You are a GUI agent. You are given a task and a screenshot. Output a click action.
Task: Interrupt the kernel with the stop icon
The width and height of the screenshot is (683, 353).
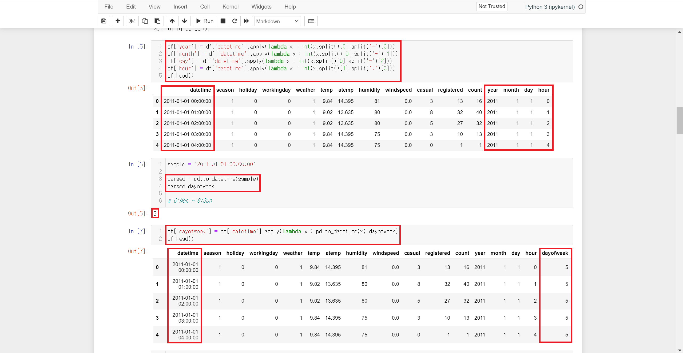click(x=223, y=21)
